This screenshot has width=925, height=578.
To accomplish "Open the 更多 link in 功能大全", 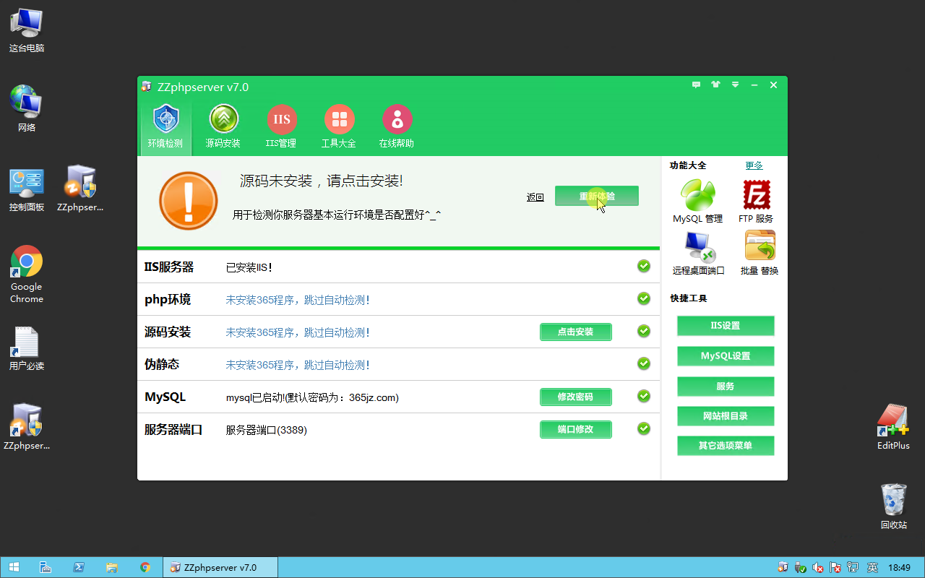I will 754,165.
